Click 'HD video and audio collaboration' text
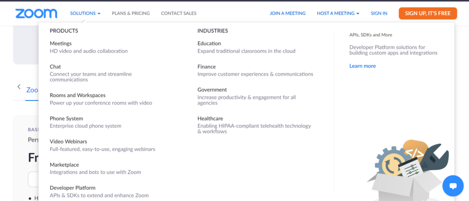Viewport: 469px width, 201px height. [x=89, y=51]
